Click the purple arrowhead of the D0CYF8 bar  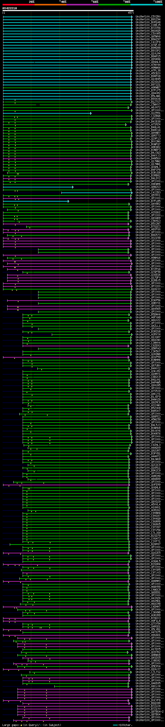click(128, 700)
